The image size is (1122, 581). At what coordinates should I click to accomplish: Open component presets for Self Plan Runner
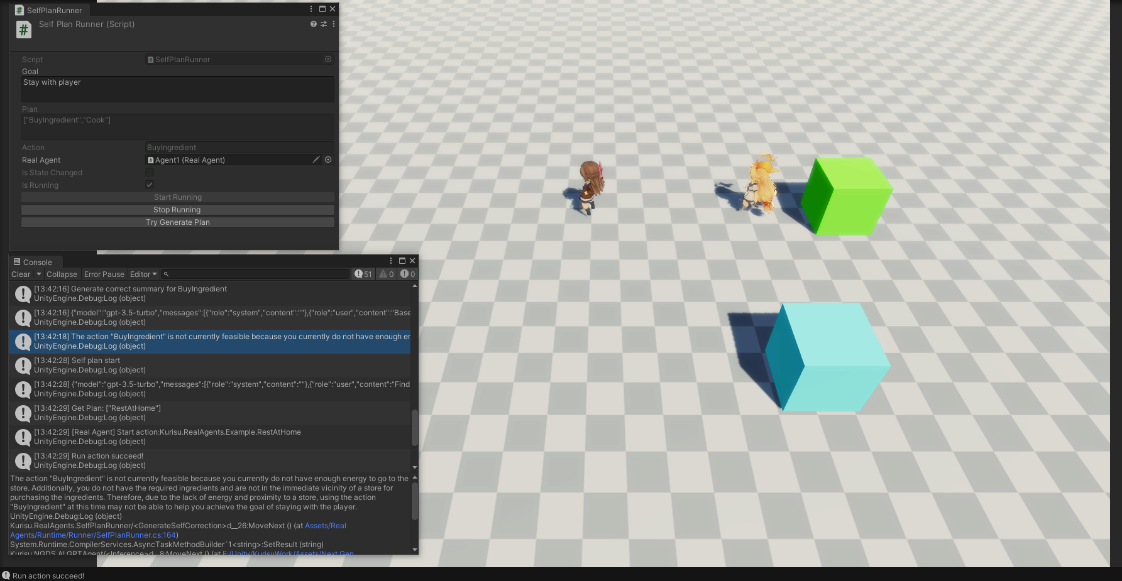324,24
